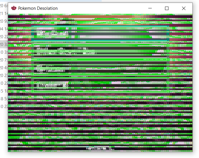Select the background row starting "15 18"
Screen dimensions: 199x158
coord(4,91)
